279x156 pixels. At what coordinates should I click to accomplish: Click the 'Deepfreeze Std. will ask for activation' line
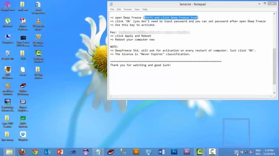(x=183, y=50)
